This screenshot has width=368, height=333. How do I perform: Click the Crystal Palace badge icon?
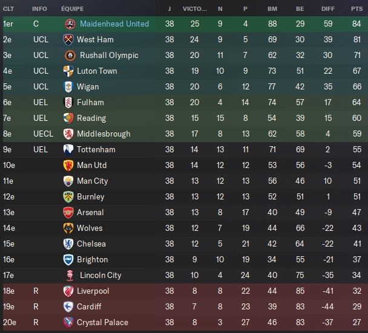(x=69, y=322)
